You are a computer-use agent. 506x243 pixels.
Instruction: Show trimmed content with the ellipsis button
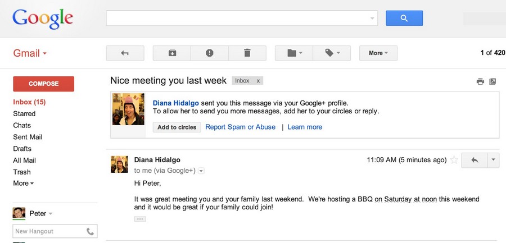140,219
